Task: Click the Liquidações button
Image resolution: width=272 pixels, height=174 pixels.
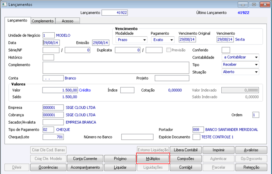Action: 153,167
